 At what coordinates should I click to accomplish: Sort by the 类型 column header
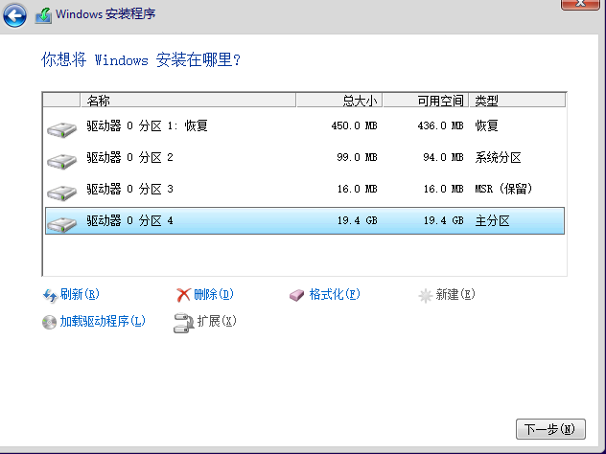pyautogui.click(x=517, y=101)
